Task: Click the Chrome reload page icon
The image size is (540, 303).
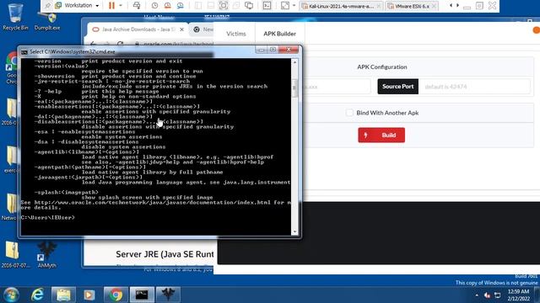Action: pyautogui.click(x=120, y=44)
